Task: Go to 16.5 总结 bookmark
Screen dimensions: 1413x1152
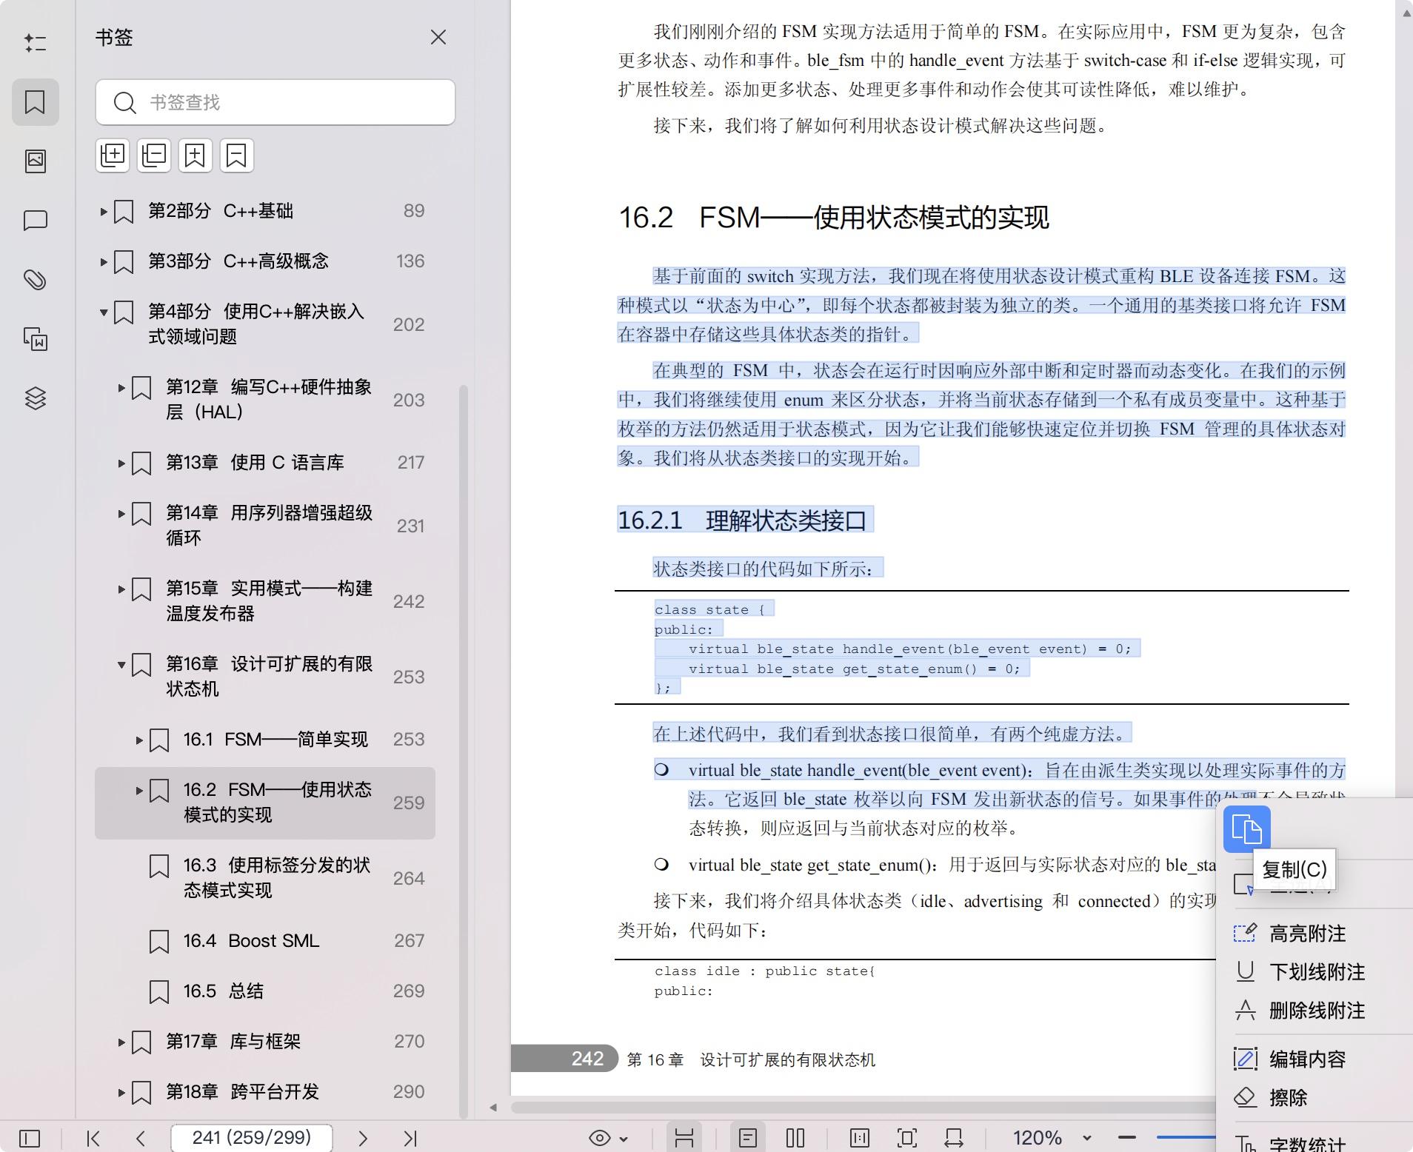Action: 223,991
